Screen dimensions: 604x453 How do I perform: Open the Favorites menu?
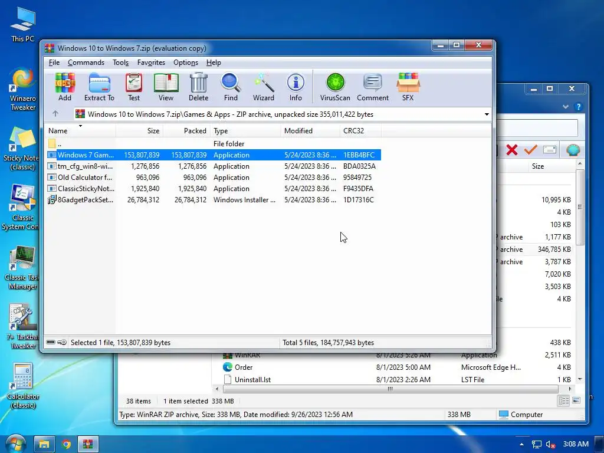(151, 63)
